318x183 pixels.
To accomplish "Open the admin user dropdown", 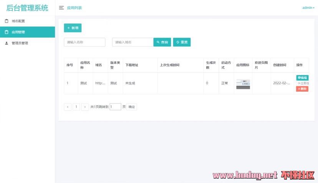I will (308, 8).
